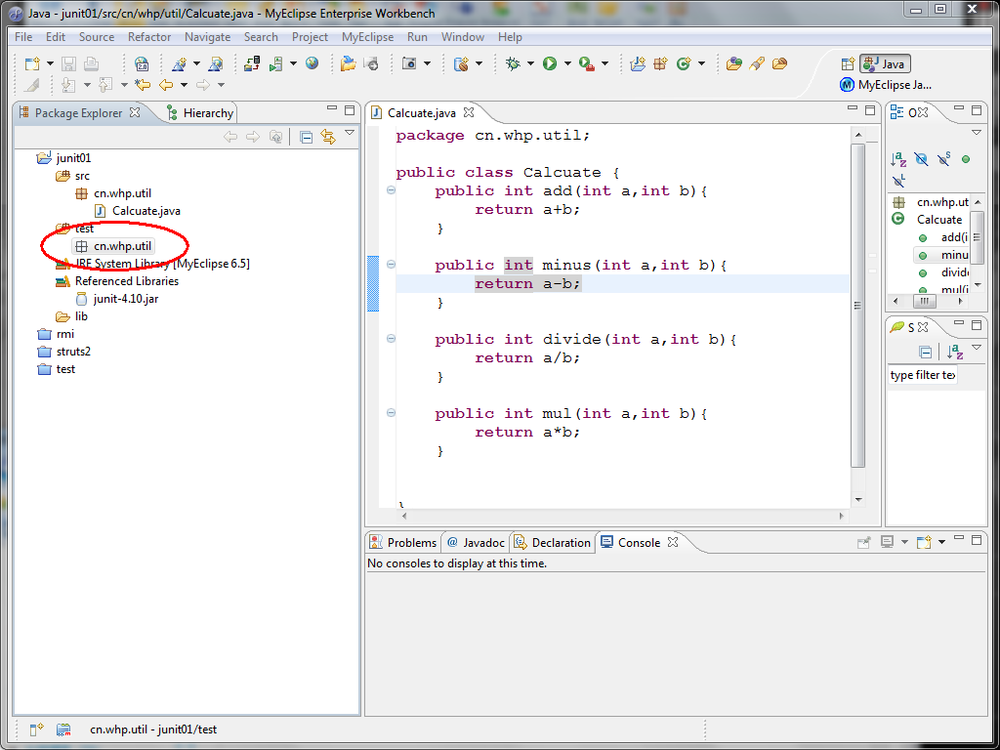Screen dimensions: 1000x750
Task: Switch to the Declaration tab
Action: tap(553, 543)
